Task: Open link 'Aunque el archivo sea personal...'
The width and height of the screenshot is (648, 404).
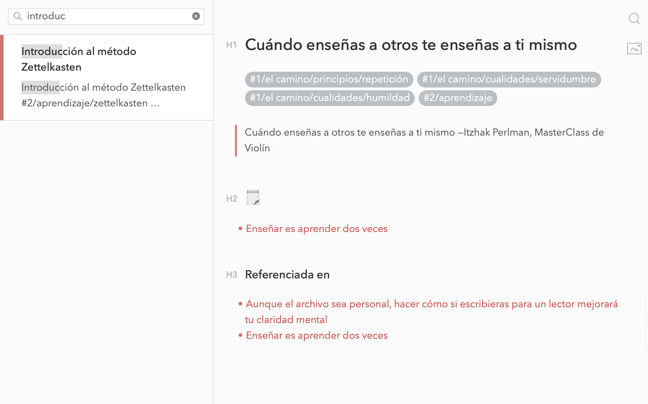Action: [432, 312]
